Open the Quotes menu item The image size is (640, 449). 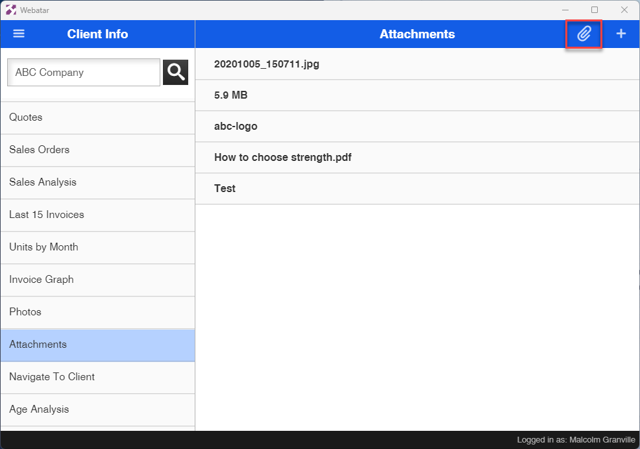click(97, 117)
